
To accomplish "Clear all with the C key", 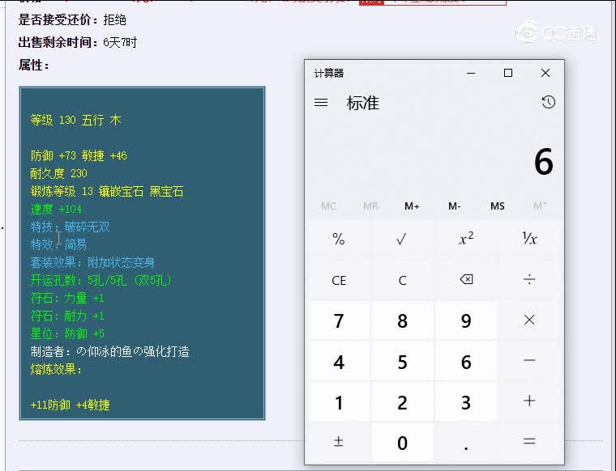I will [402, 280].
